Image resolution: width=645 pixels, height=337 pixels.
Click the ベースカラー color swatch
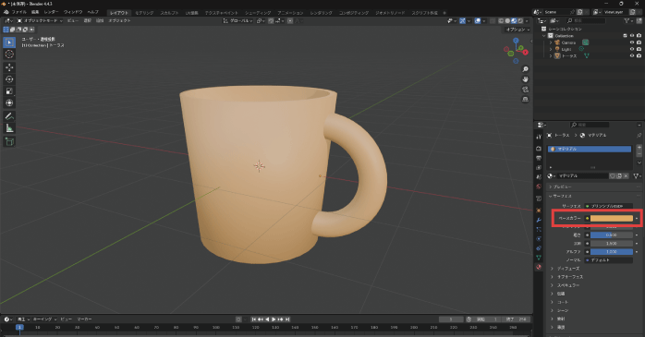611,218
